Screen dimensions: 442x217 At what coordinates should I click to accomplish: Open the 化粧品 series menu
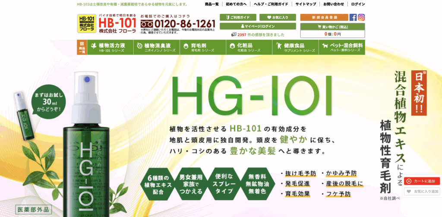tap(249, 47)
